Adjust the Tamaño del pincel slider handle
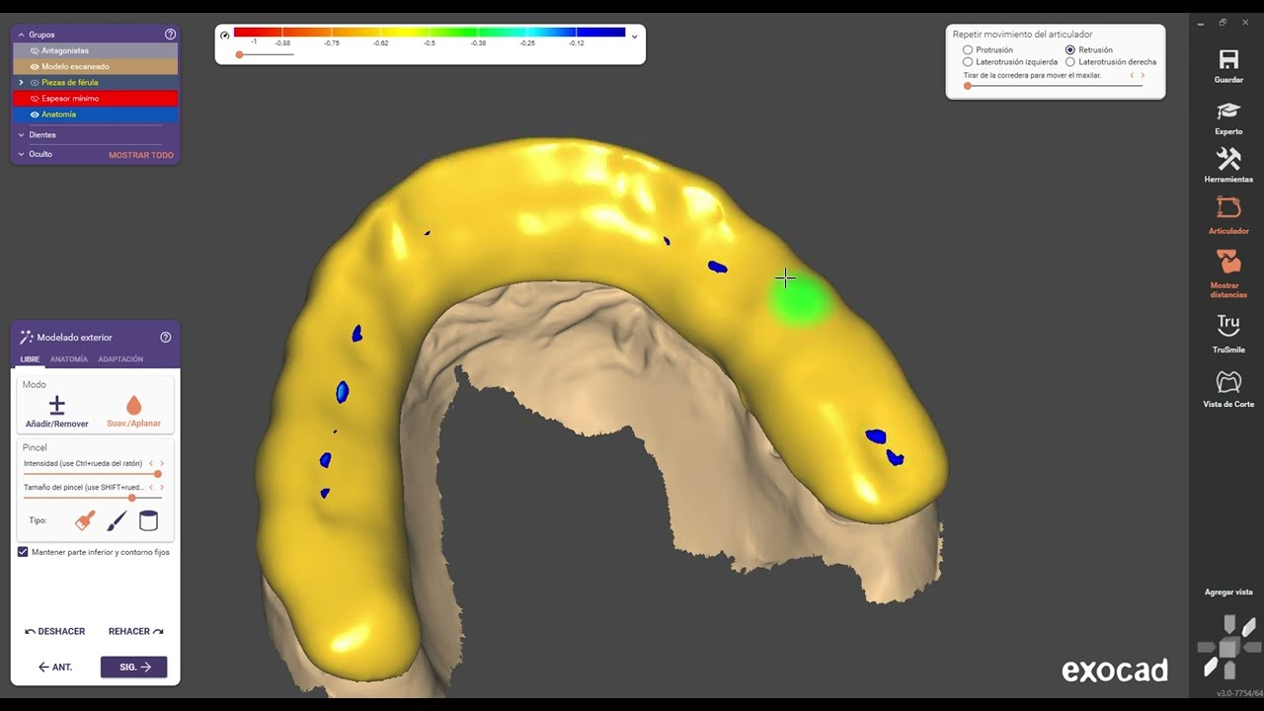 132,498
